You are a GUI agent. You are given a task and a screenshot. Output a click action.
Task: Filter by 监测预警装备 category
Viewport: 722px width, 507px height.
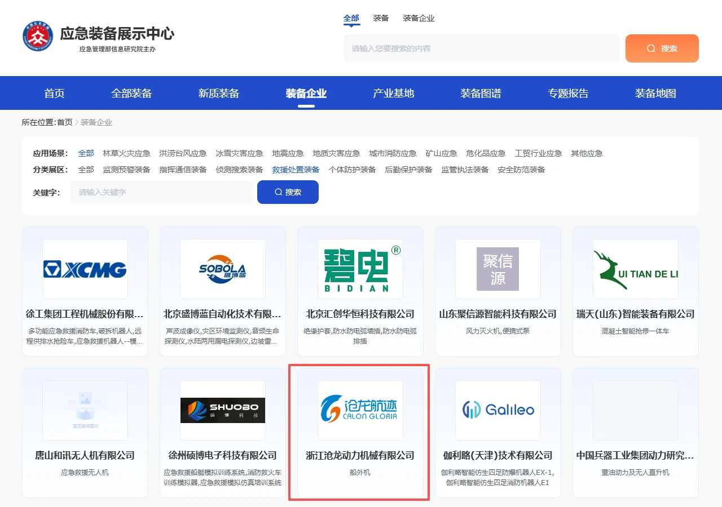coord(127,170)
